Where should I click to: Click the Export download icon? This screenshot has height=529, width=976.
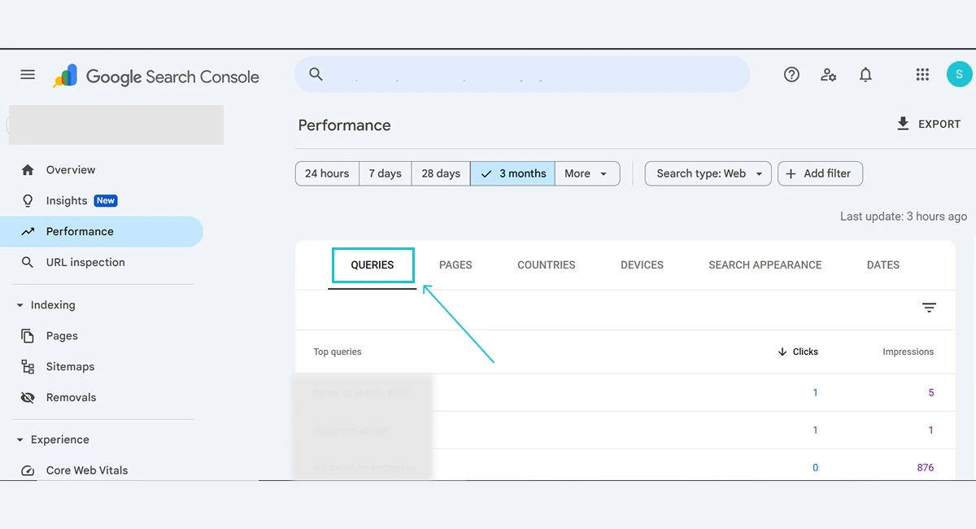[x=903, y=124]
